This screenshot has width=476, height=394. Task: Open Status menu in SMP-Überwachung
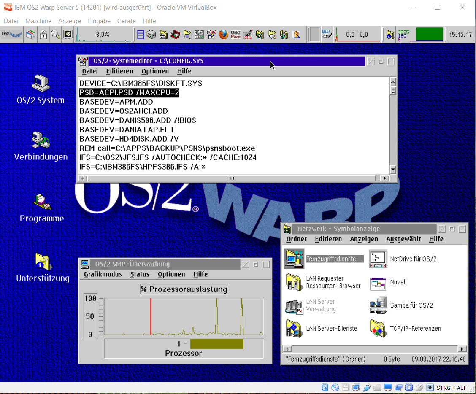coord(140,274)
